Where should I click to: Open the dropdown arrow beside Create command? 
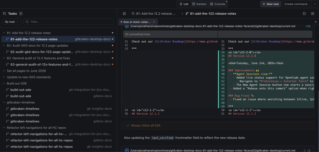[315, 4]
